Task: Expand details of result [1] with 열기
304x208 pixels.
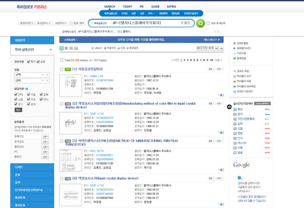Action: [x=221, y=95]
